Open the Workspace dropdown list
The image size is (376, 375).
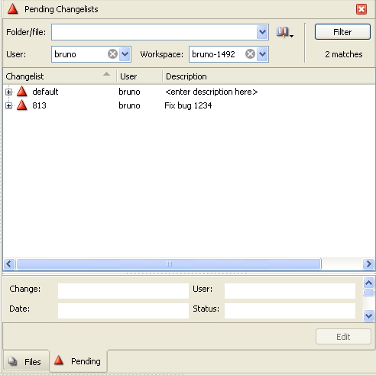[262, 54]
